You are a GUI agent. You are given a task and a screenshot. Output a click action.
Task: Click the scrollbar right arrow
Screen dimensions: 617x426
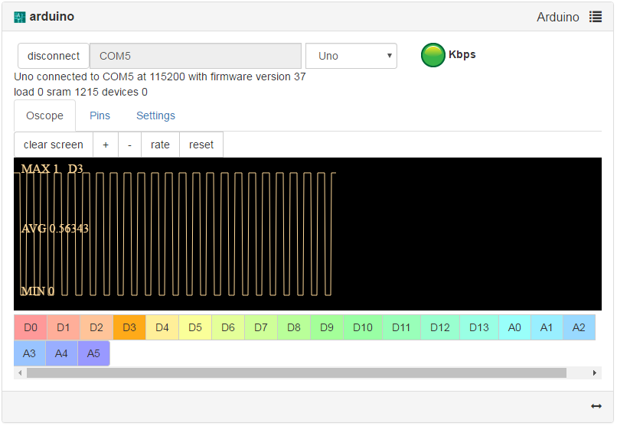click(595, 373)
